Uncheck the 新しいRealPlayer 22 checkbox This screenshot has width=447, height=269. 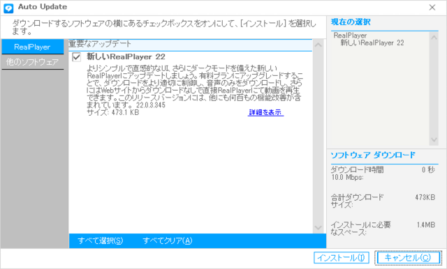pyautogui.click(x=76, y=57)
